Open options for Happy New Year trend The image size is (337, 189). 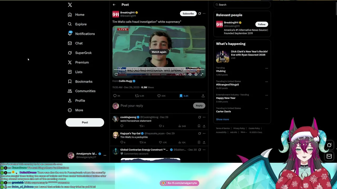(x=267, y=95)
